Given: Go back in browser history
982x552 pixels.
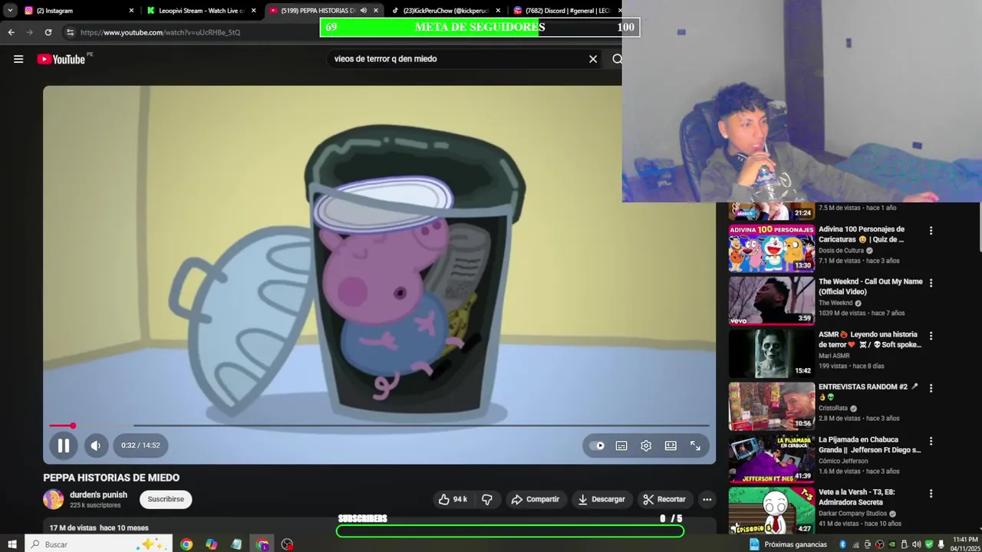Looking at the screenshot, I should [x=11, y=32].
